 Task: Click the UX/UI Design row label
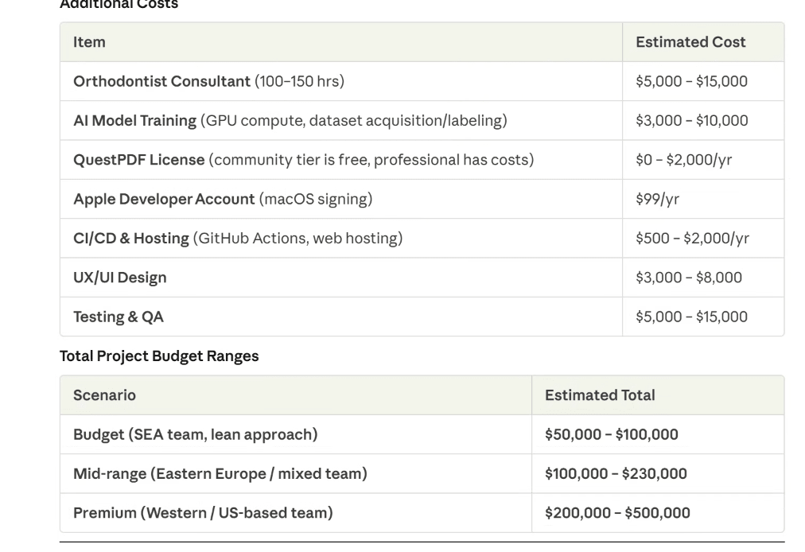coord(120,278)
